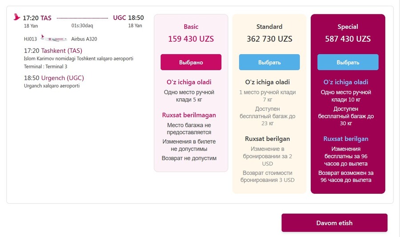Click the Special 587 430 UZS price
The height and width of the screenshot is (237, 400).
coord(348,39)
